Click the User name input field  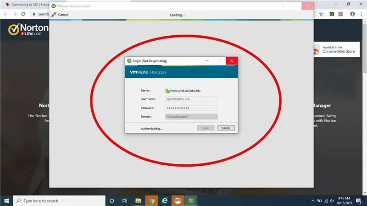191,99
